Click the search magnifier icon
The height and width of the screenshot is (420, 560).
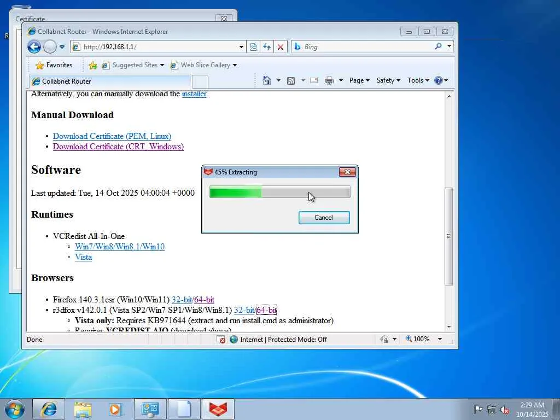pos(438,46)
